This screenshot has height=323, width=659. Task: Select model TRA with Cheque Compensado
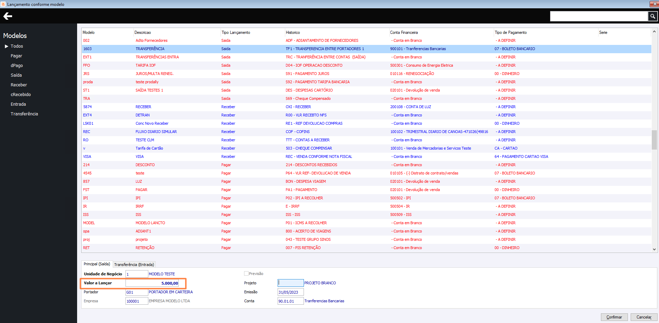tap(366, 99)
